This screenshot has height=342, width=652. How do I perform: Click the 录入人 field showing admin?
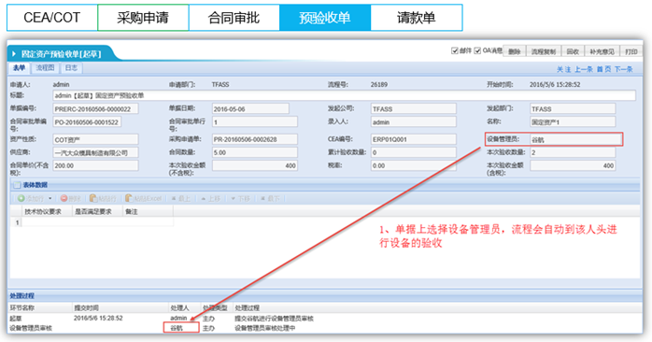[413, 122]
